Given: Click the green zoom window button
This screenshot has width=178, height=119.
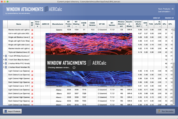Looking at the screenshot, I should (7, 2).
